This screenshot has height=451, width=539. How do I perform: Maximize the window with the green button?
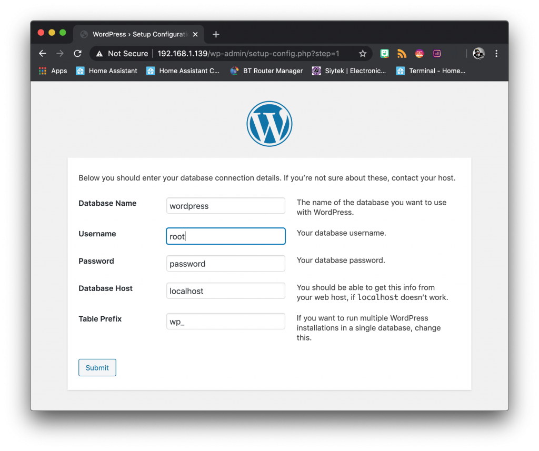(63, 33)
